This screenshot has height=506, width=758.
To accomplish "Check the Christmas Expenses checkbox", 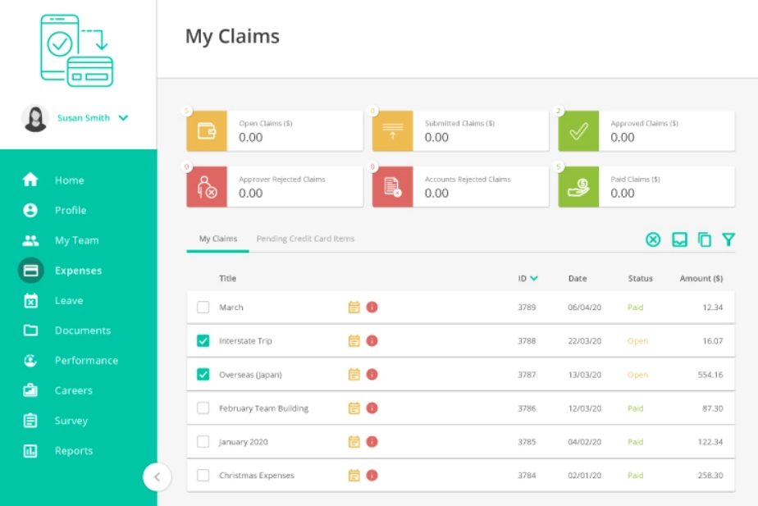I will coord(203,475).
